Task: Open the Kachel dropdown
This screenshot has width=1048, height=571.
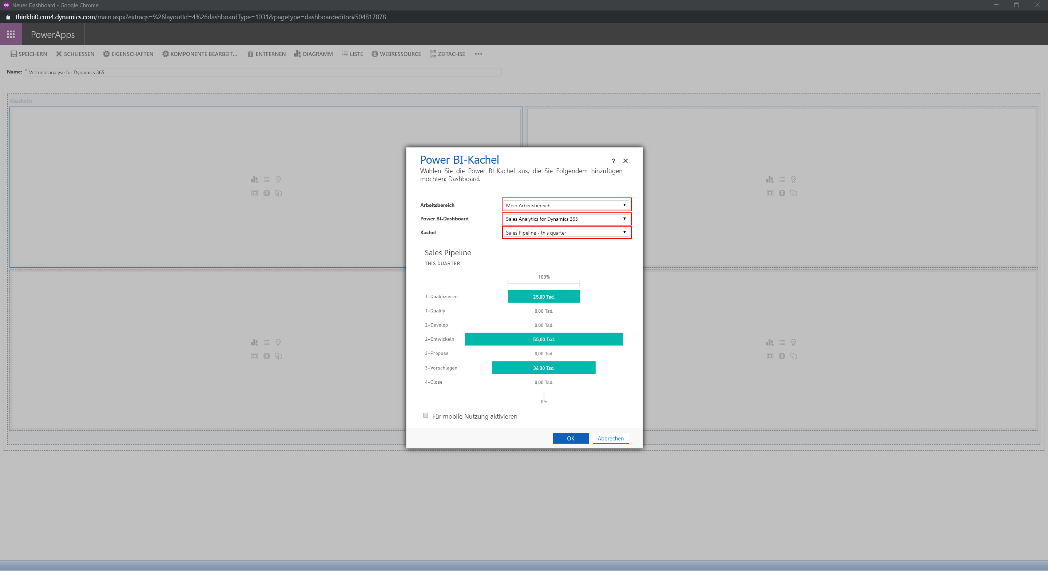Action: click(x=566, y=232)
